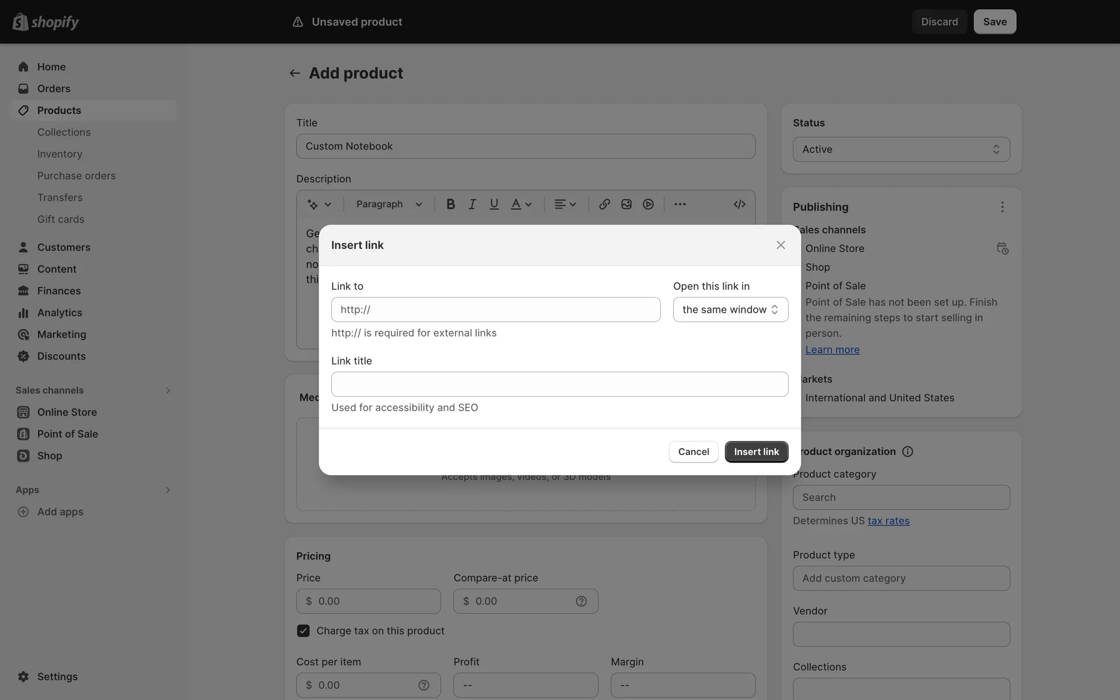1120x700 pixels.
Task: Click the insert link toolbar icon
Action: point(604,204)
